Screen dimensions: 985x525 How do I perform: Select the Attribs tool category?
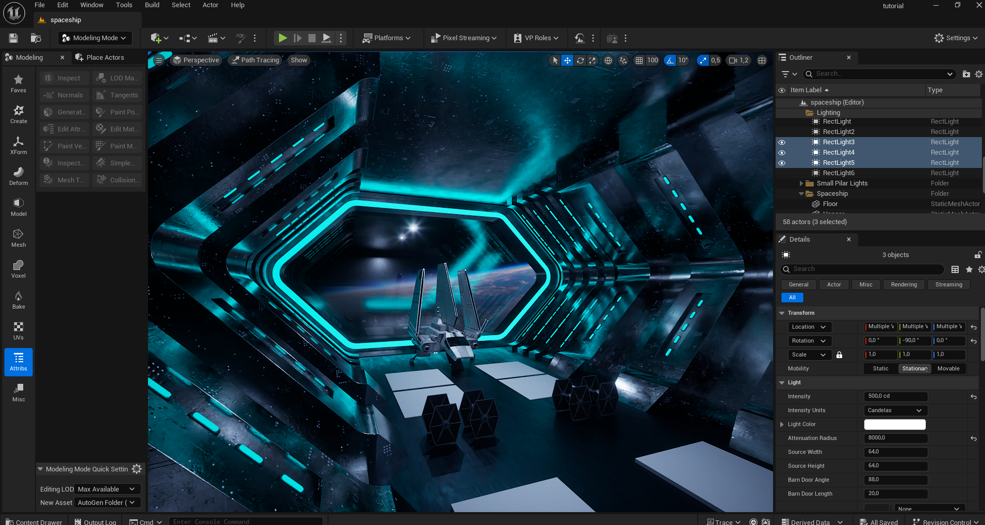[18, 362]
